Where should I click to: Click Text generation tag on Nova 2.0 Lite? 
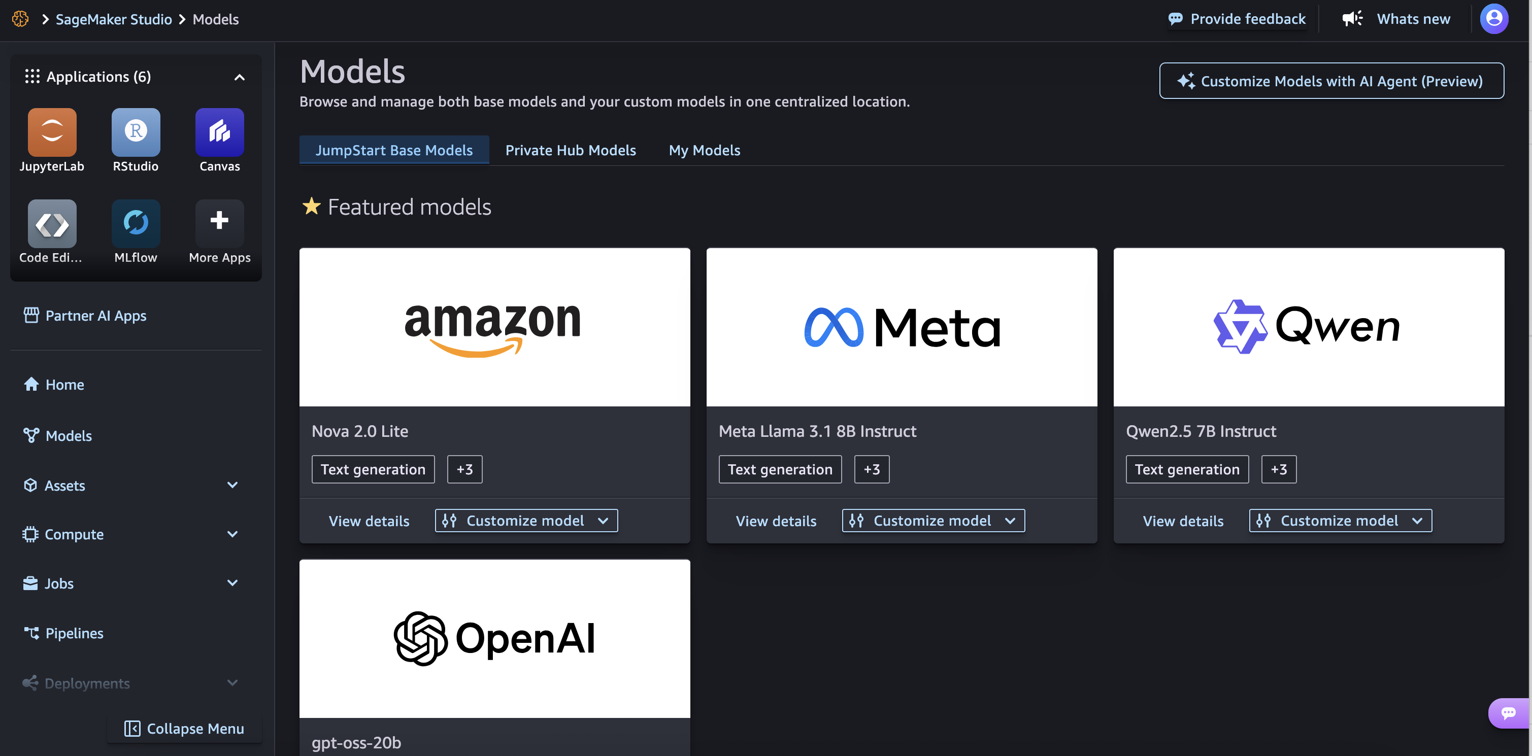click(373, 469)
